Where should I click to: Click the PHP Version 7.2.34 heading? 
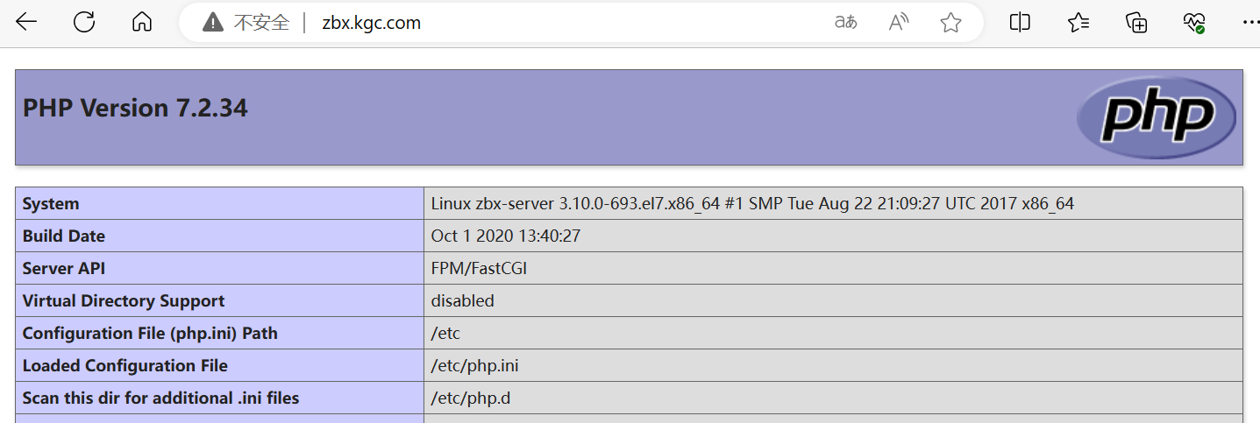(x=135, y=109)
